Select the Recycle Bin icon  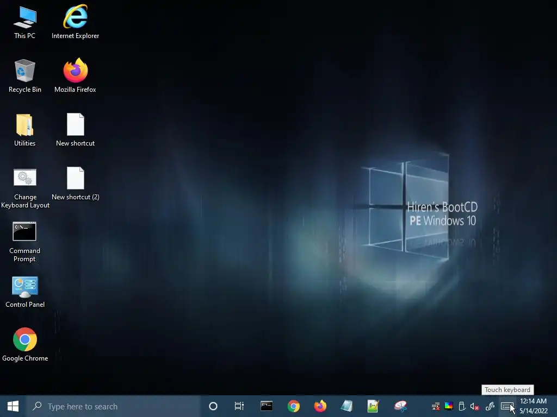click(x=25, y=76)
